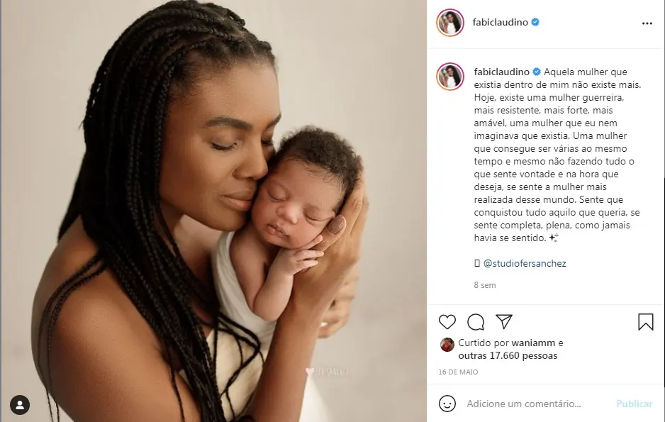Click the 8 sem timestamp
Viewport: 665px width, 422px height.
(x=485, y=285)
